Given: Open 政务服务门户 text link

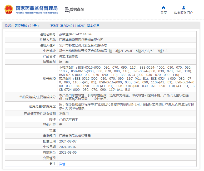Looking at the screenshot, I should pos(183,13).
